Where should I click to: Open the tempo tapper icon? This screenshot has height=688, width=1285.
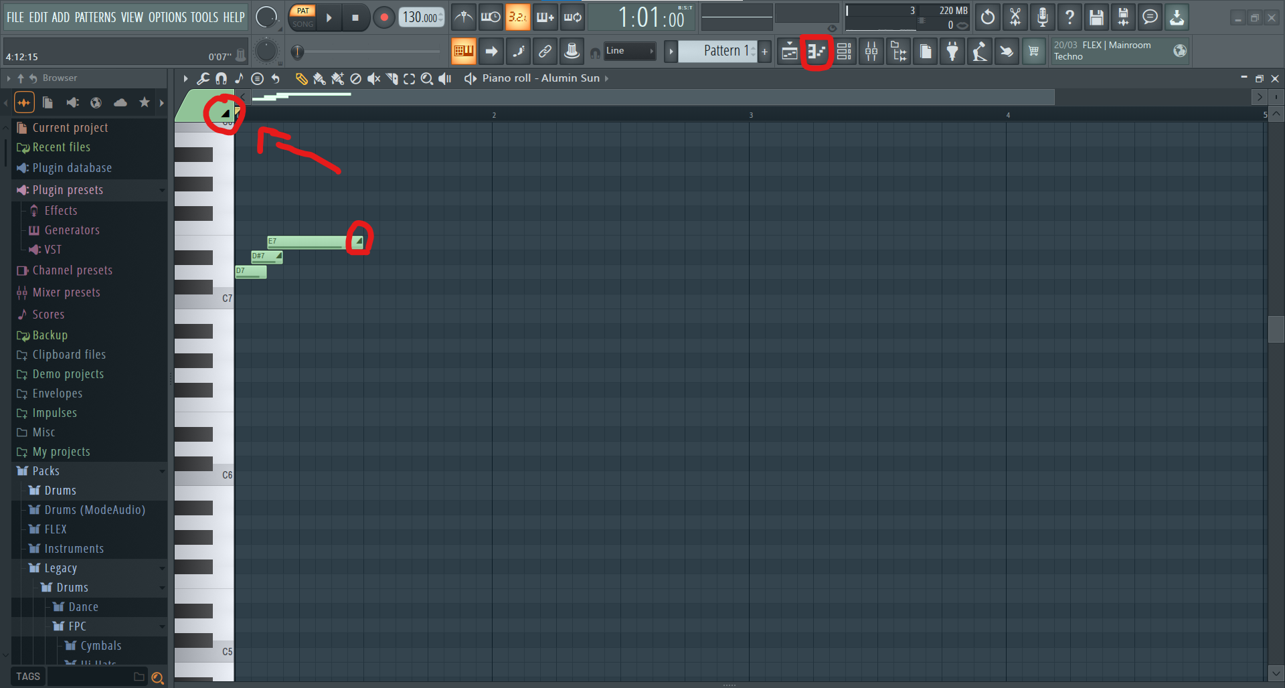(979, 51)
